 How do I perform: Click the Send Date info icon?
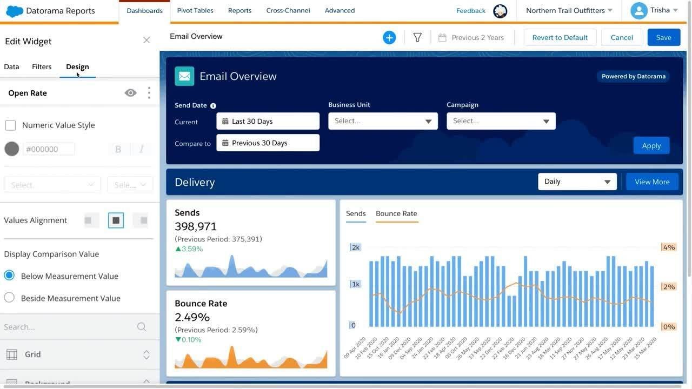click(213, 105)
